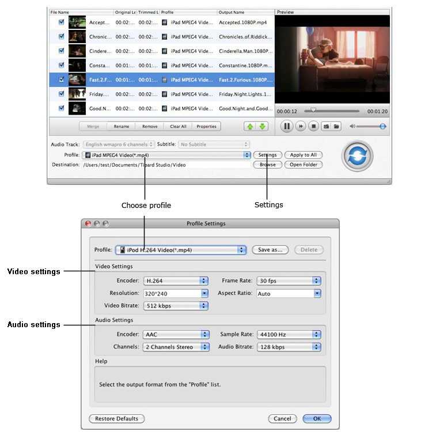
Task: Click the preview video frame
Action: tap(332, 59)
